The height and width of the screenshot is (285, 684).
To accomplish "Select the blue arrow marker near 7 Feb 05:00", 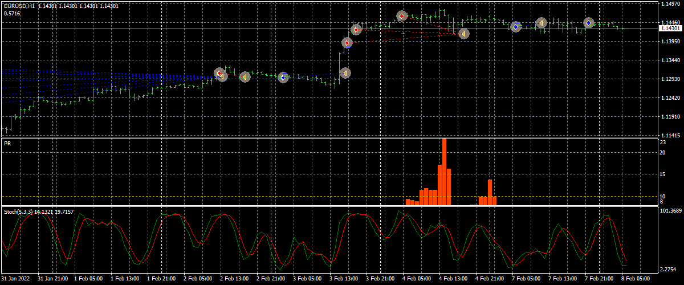I will (x=516, y=26).
